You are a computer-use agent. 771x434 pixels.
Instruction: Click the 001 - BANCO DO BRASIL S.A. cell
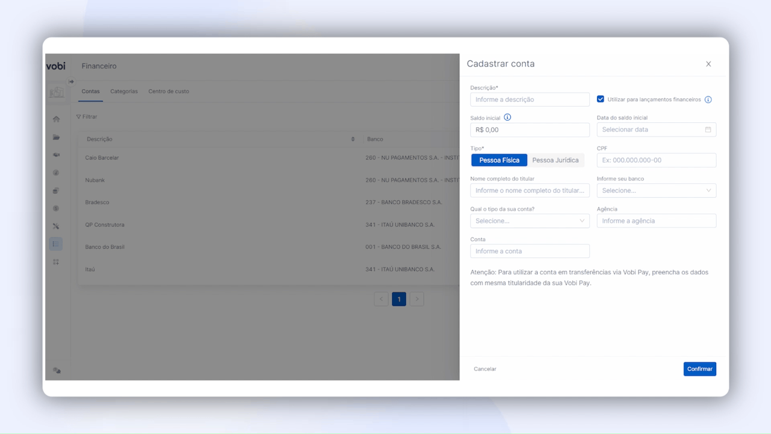pyautogui.click(x=403, y=247)
